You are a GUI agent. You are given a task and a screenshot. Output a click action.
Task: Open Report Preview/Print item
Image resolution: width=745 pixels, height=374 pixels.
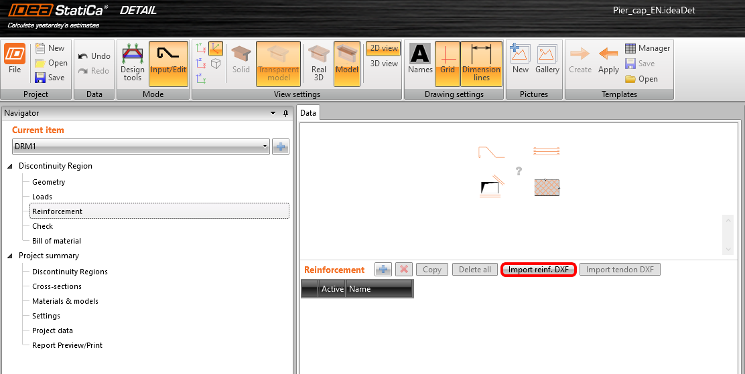[x=67, y=345]
